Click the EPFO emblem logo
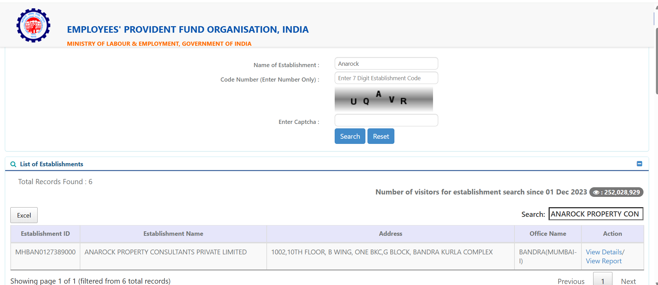 coord(33,25)
